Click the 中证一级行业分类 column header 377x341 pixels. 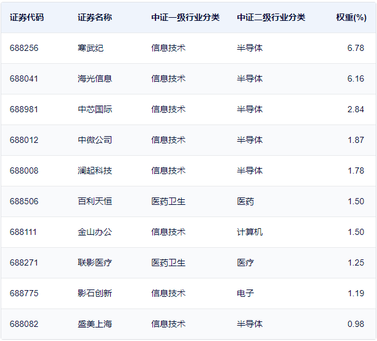click(x=185, y=17)
